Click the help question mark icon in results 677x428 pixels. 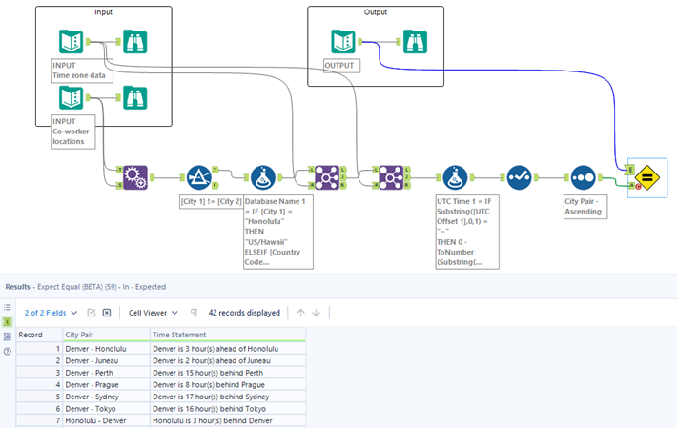(x=8, y=351)
